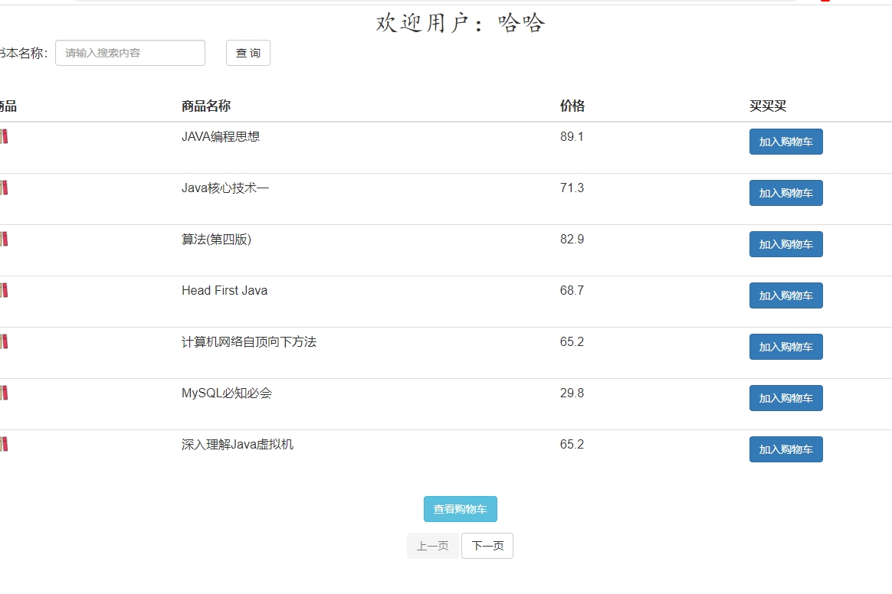Select the product name Java核心技术一
The height and width of the screenshot is (594, 892).
tap(225, 188)
